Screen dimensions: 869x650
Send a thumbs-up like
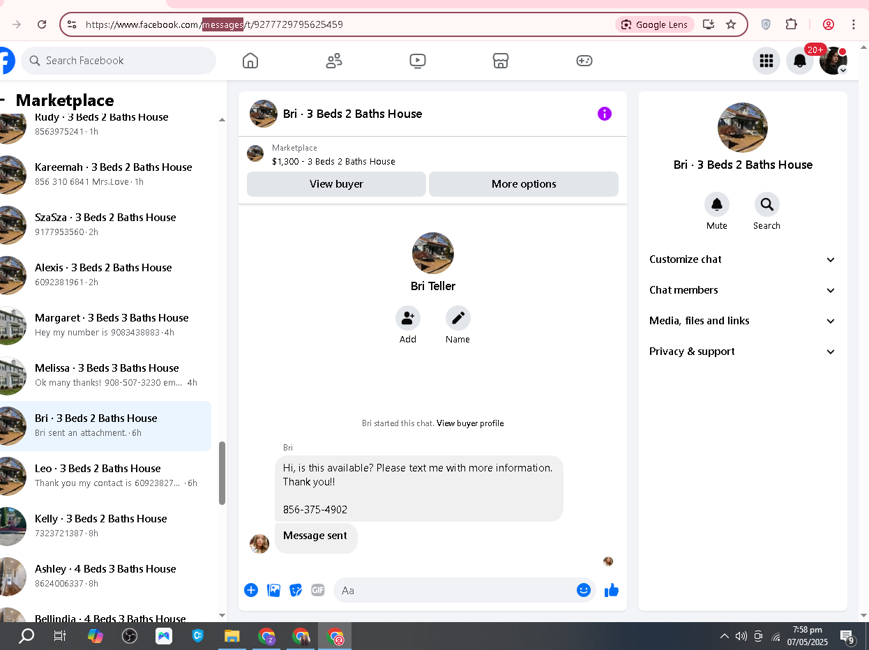(612, 590)
